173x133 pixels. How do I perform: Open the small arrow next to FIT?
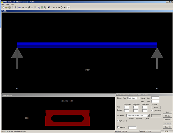tap(57, 8)
